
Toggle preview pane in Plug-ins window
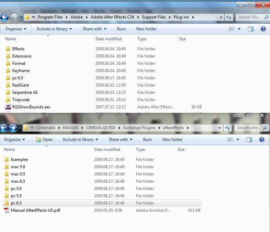point(251,29)
